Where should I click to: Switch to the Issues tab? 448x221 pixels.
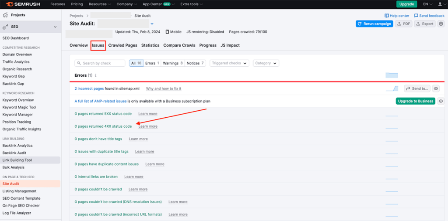click(98, 45)
